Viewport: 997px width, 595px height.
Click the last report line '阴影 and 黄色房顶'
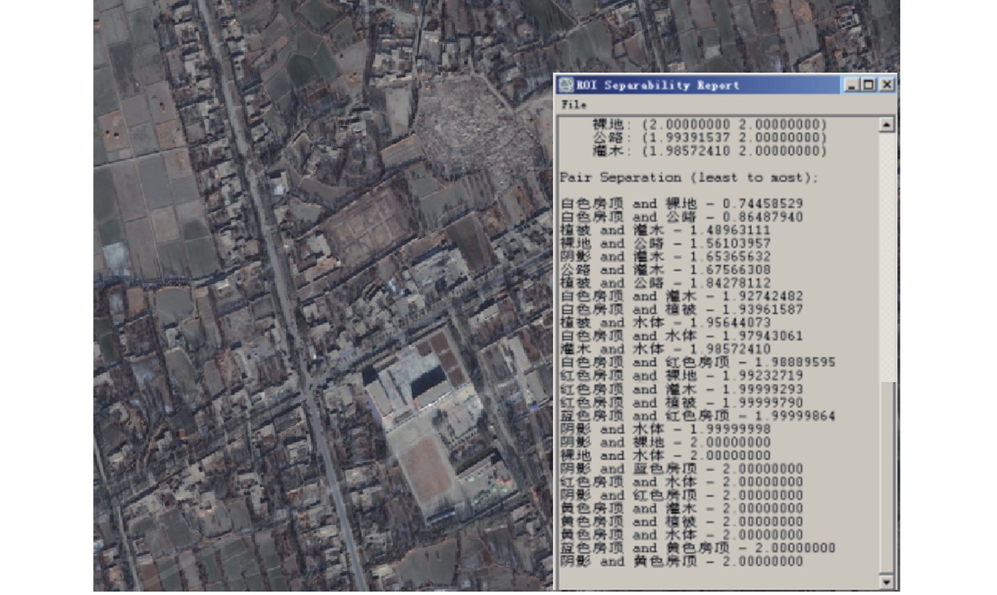click(681, 561)
